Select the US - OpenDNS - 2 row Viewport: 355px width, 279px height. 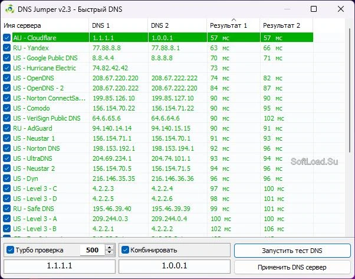pos(158,88)
